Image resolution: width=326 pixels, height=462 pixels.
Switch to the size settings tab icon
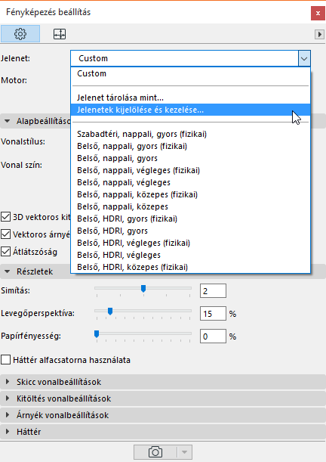click(x=60, y=34)
